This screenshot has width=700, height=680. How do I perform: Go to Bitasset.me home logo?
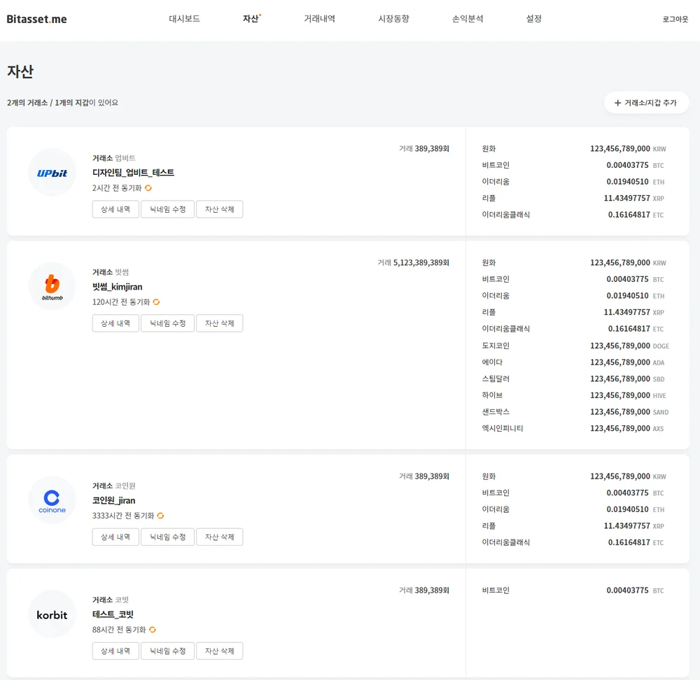click(x=36, y=19)
